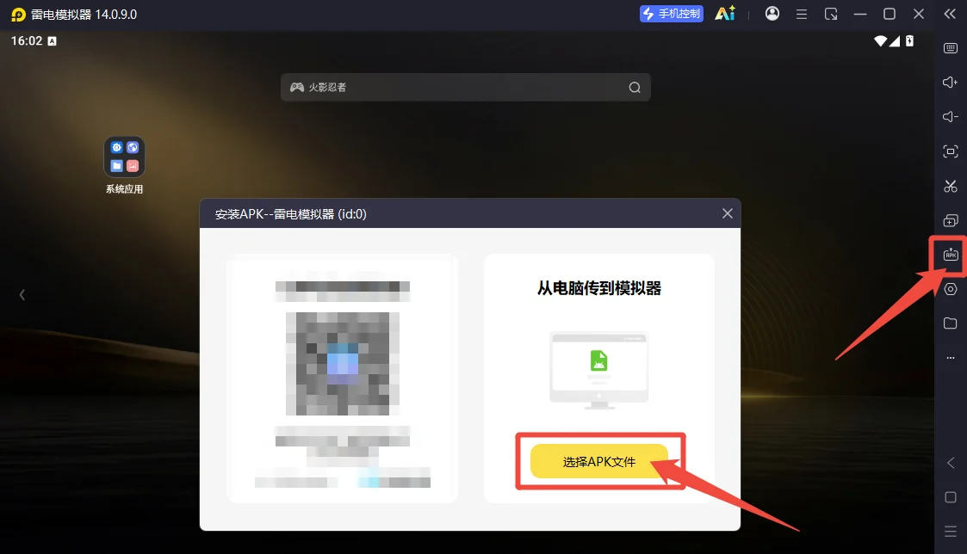The width and height of the screenshot is (967, 554).
Task: Minimize the LDPlayer emulator window
Action: 860,14
